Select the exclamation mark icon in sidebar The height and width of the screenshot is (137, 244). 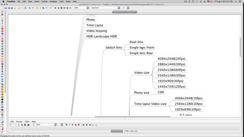click(x=2, y=24)
